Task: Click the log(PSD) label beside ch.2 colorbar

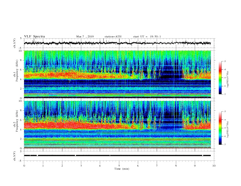Action: click(x=228, y=129)
